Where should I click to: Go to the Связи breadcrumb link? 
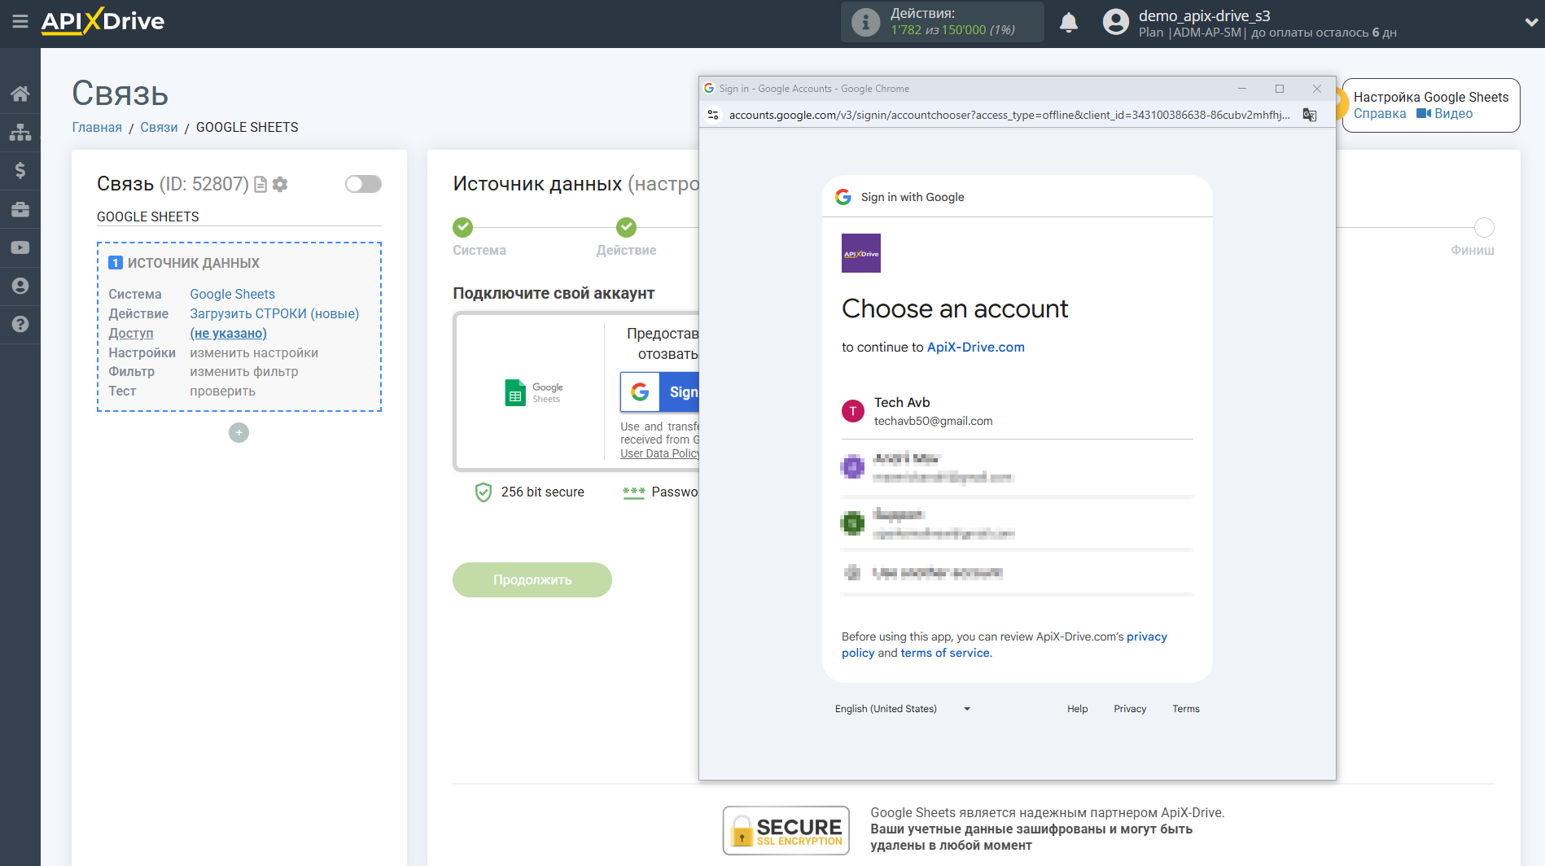point(159,127)
